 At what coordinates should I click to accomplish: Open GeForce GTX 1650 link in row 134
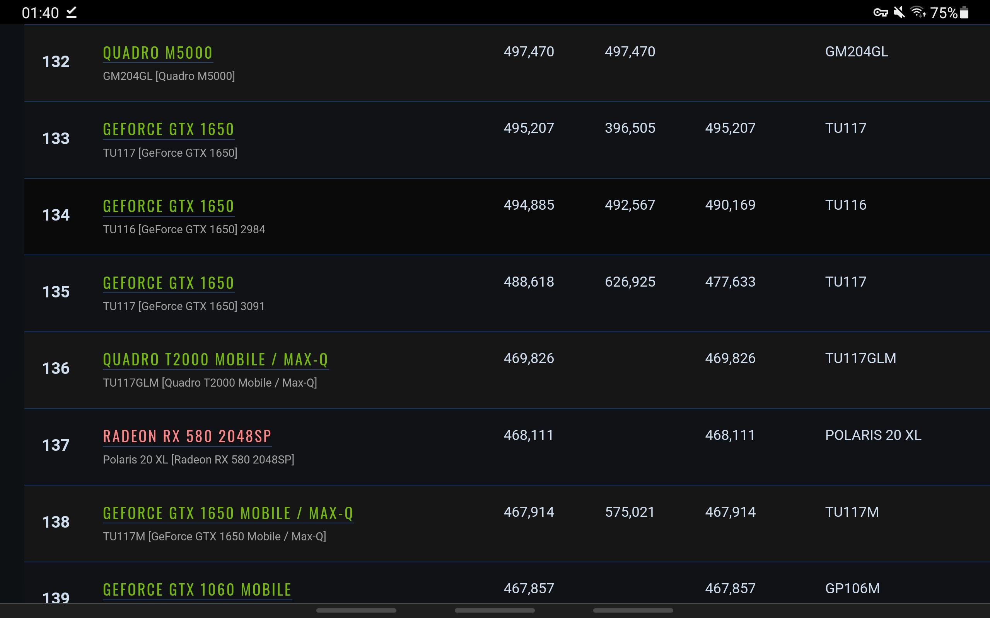(169, 206)
